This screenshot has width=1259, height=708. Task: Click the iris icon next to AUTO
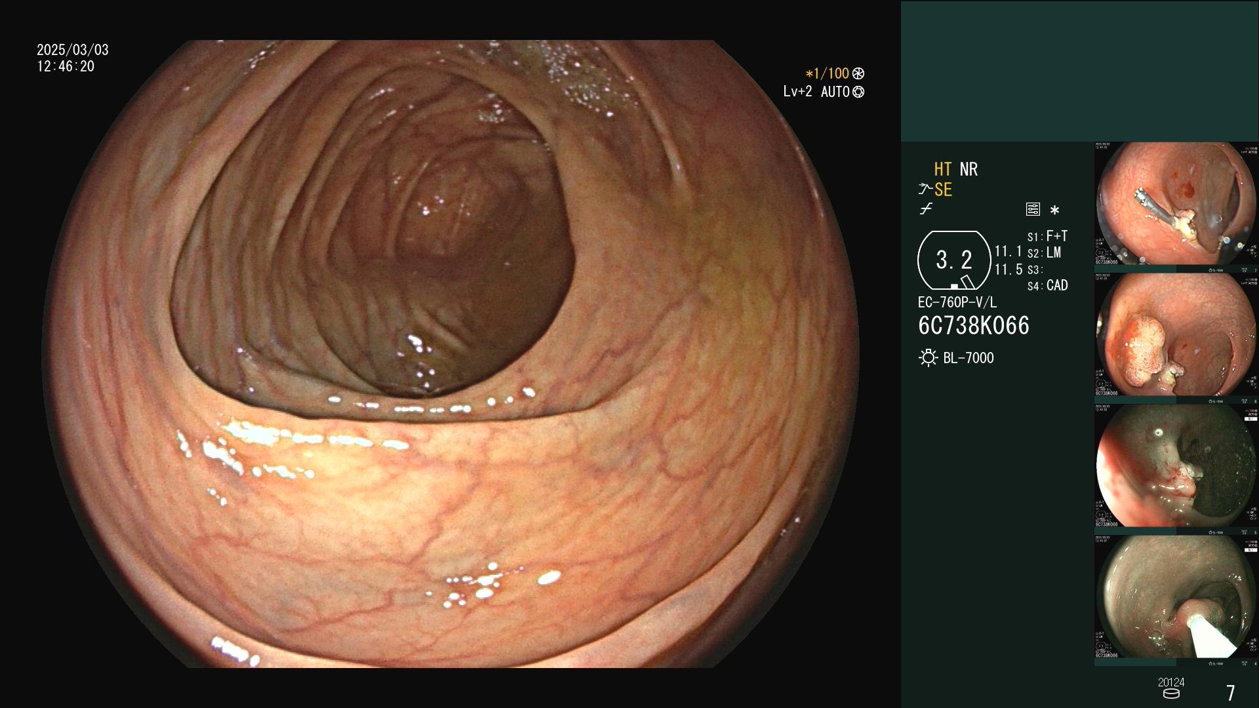point(858,92)
